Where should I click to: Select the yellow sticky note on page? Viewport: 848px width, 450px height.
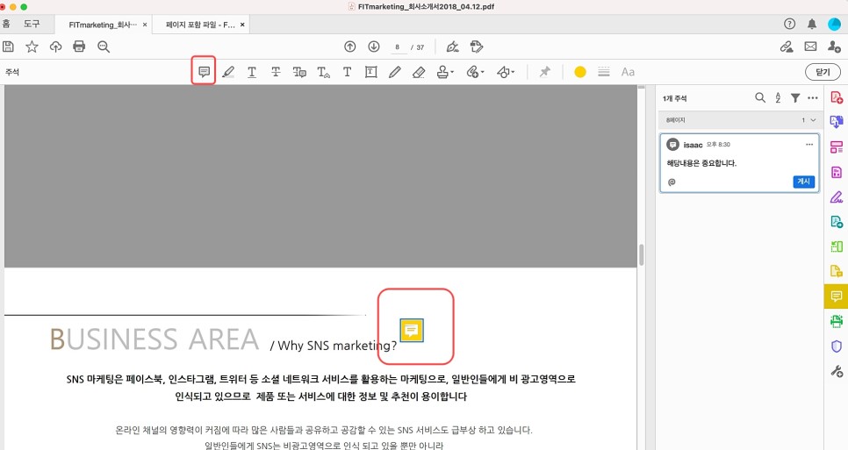412,331
